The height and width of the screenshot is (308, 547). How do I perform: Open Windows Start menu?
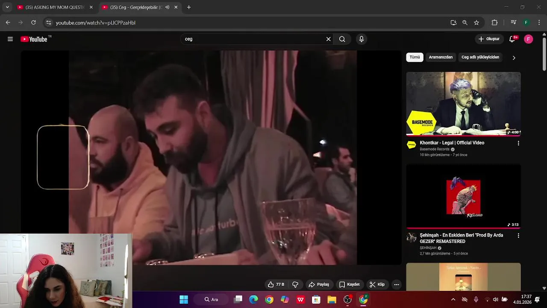(x=184, y=299)
